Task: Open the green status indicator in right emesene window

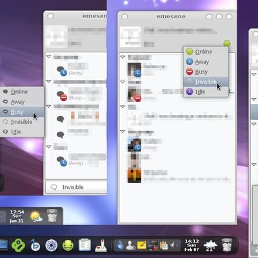Action: point(227,43)
